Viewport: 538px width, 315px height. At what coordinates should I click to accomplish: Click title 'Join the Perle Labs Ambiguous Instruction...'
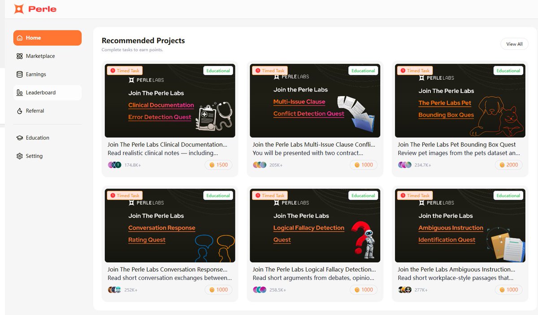(x=456, y=270)
